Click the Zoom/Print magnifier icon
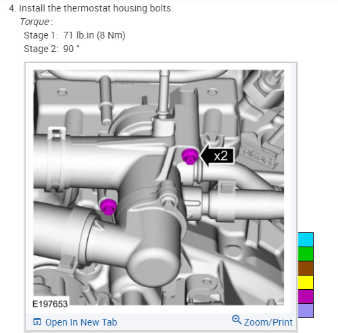The height and width of the screenshot is (333, 338). point(237,319)
